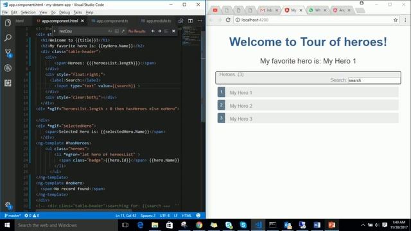Click the localhost:4200 address bar
This screenshot has height=231, width=411.
(x=317, y=20)
